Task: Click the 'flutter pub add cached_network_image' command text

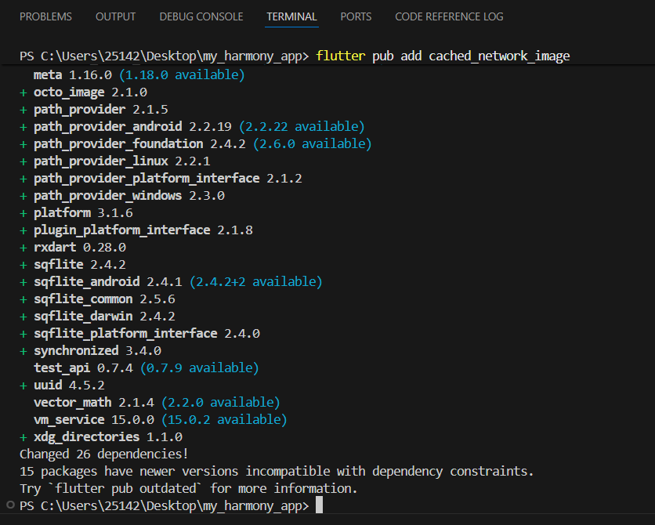Action: [443, 56]
